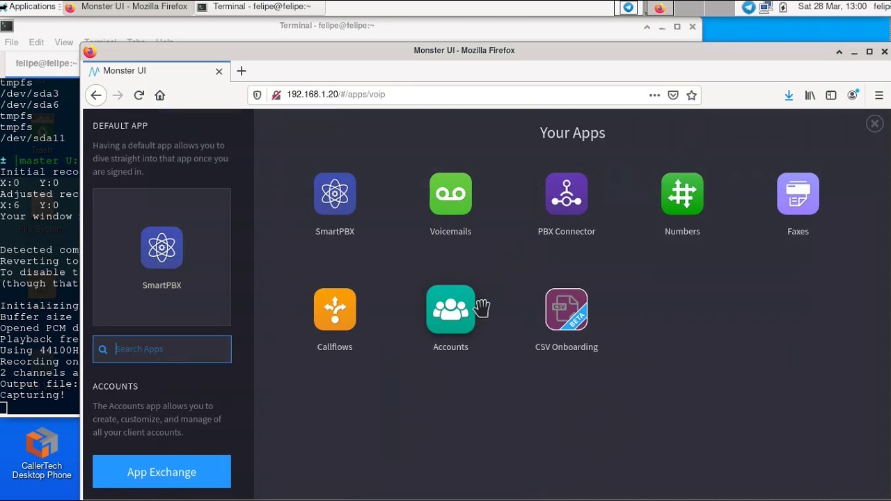891x501 pixels.
Task: Open Firefox hamburger menu
Action: point(878,95)
